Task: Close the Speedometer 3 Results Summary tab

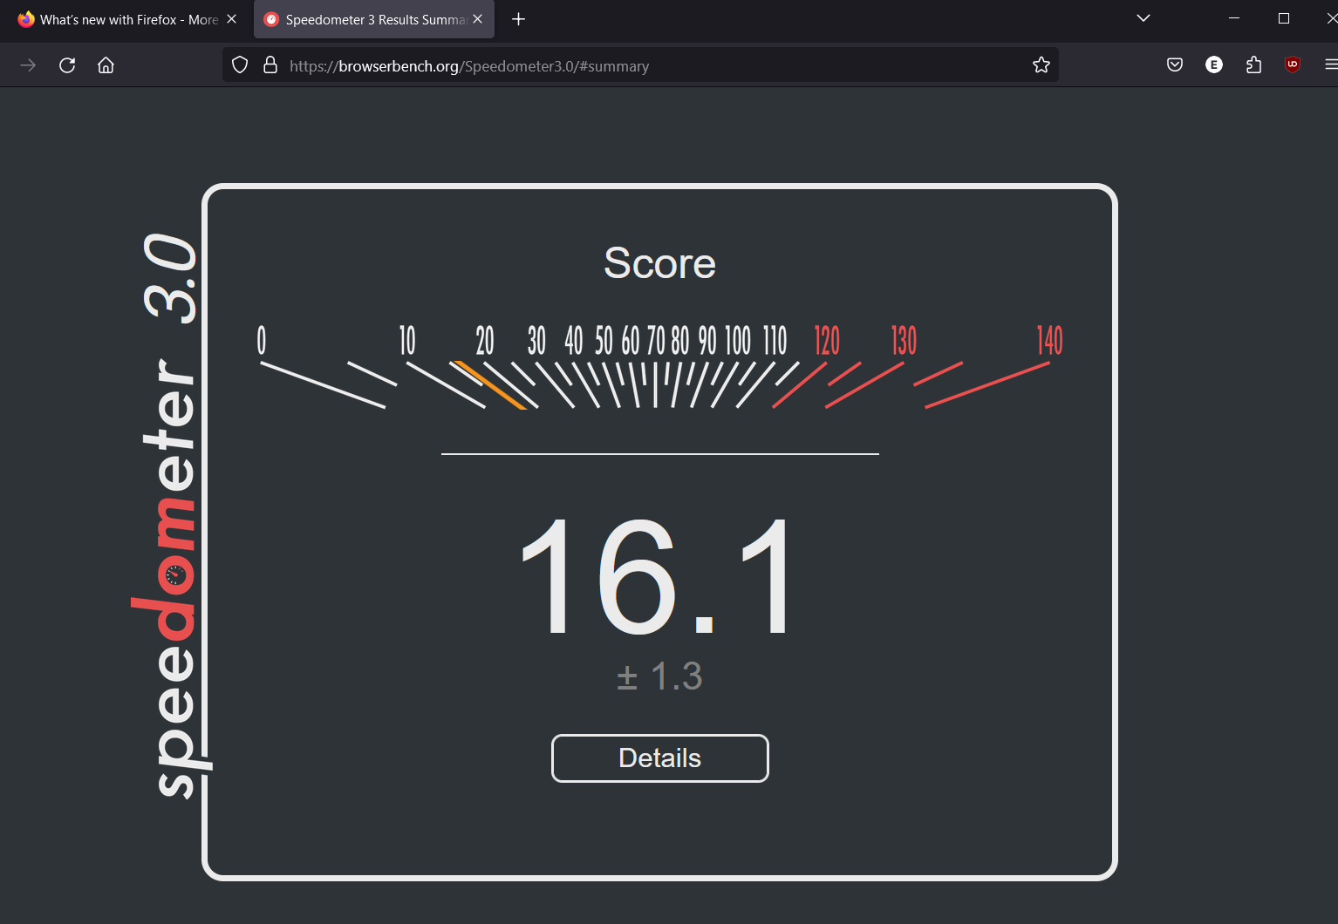Action: 477,19
